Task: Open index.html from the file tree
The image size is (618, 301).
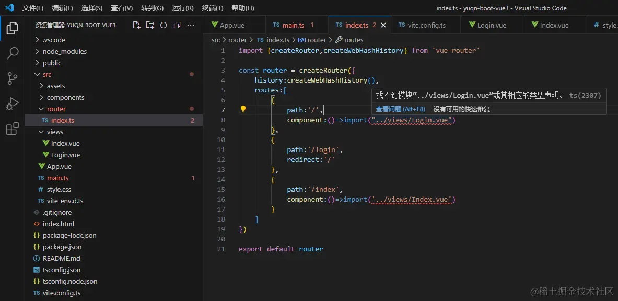Action: click(114, 224)
